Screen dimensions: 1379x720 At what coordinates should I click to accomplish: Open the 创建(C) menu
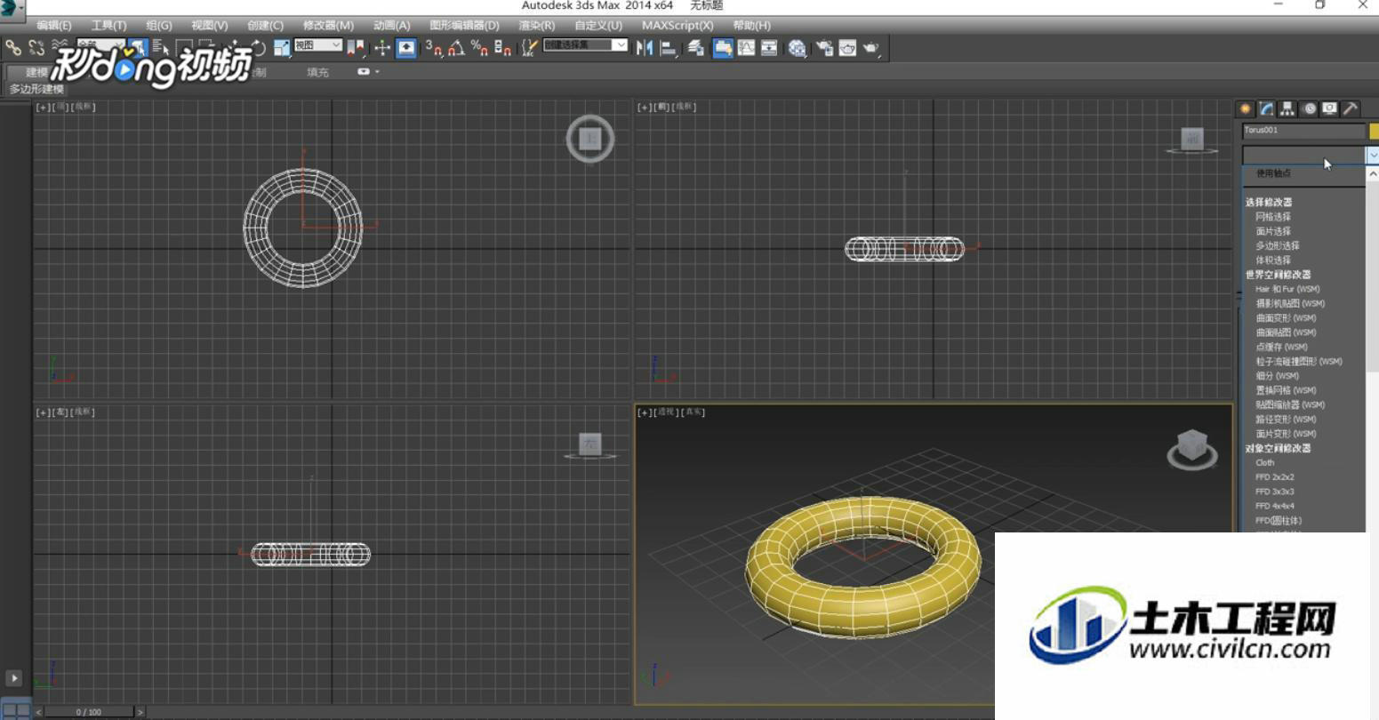click(266, 26)
